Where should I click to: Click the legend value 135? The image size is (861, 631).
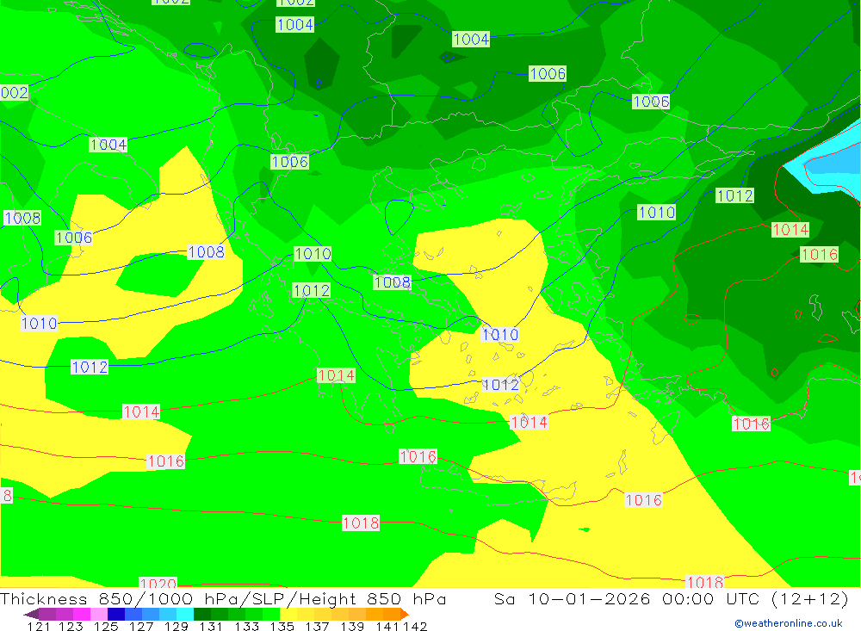[x=282, y=626]
